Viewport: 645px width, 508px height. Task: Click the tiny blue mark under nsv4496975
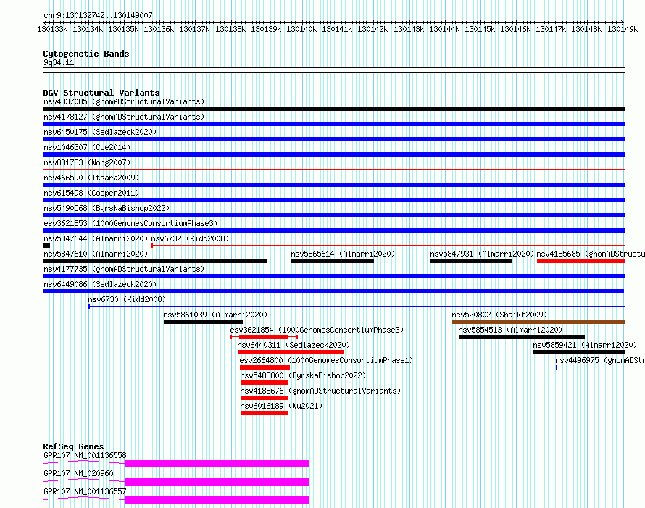coord(557,367)
